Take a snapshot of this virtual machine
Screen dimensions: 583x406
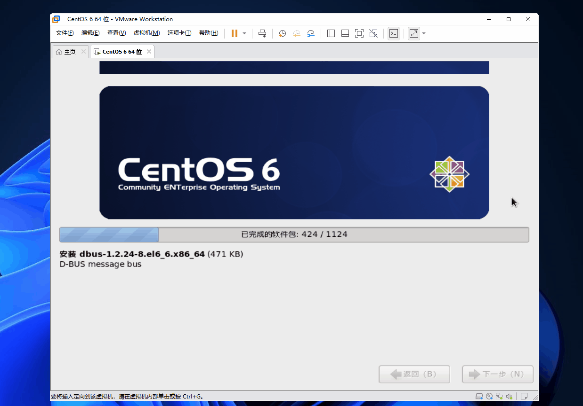tap(283, 33)
